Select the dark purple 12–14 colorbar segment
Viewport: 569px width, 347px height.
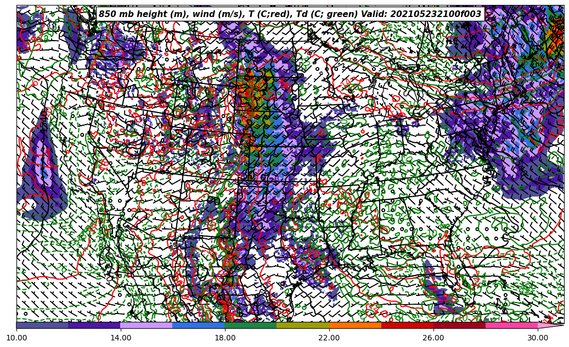[x=94, y=325]
